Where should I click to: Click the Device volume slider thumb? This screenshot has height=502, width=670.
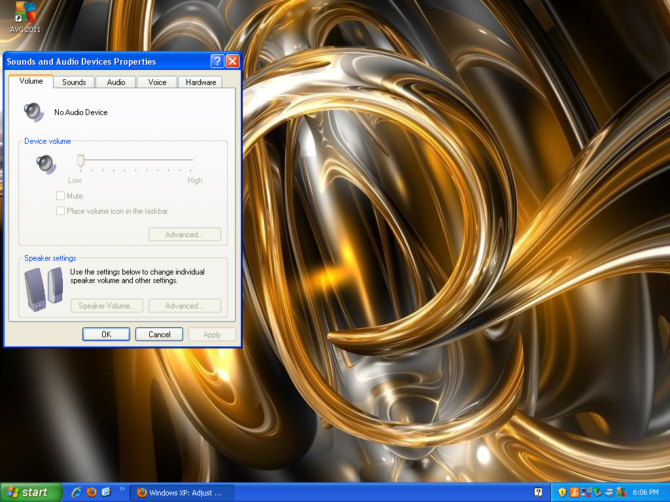[80, 161]
